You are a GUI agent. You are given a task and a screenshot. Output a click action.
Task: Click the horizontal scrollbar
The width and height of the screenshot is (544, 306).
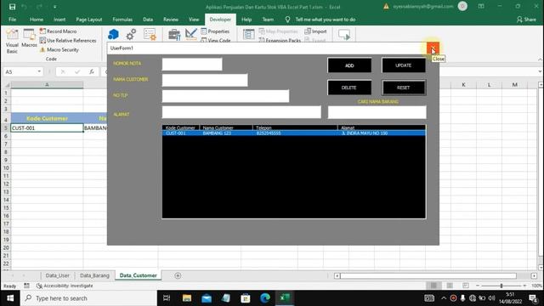click(428, 275)
